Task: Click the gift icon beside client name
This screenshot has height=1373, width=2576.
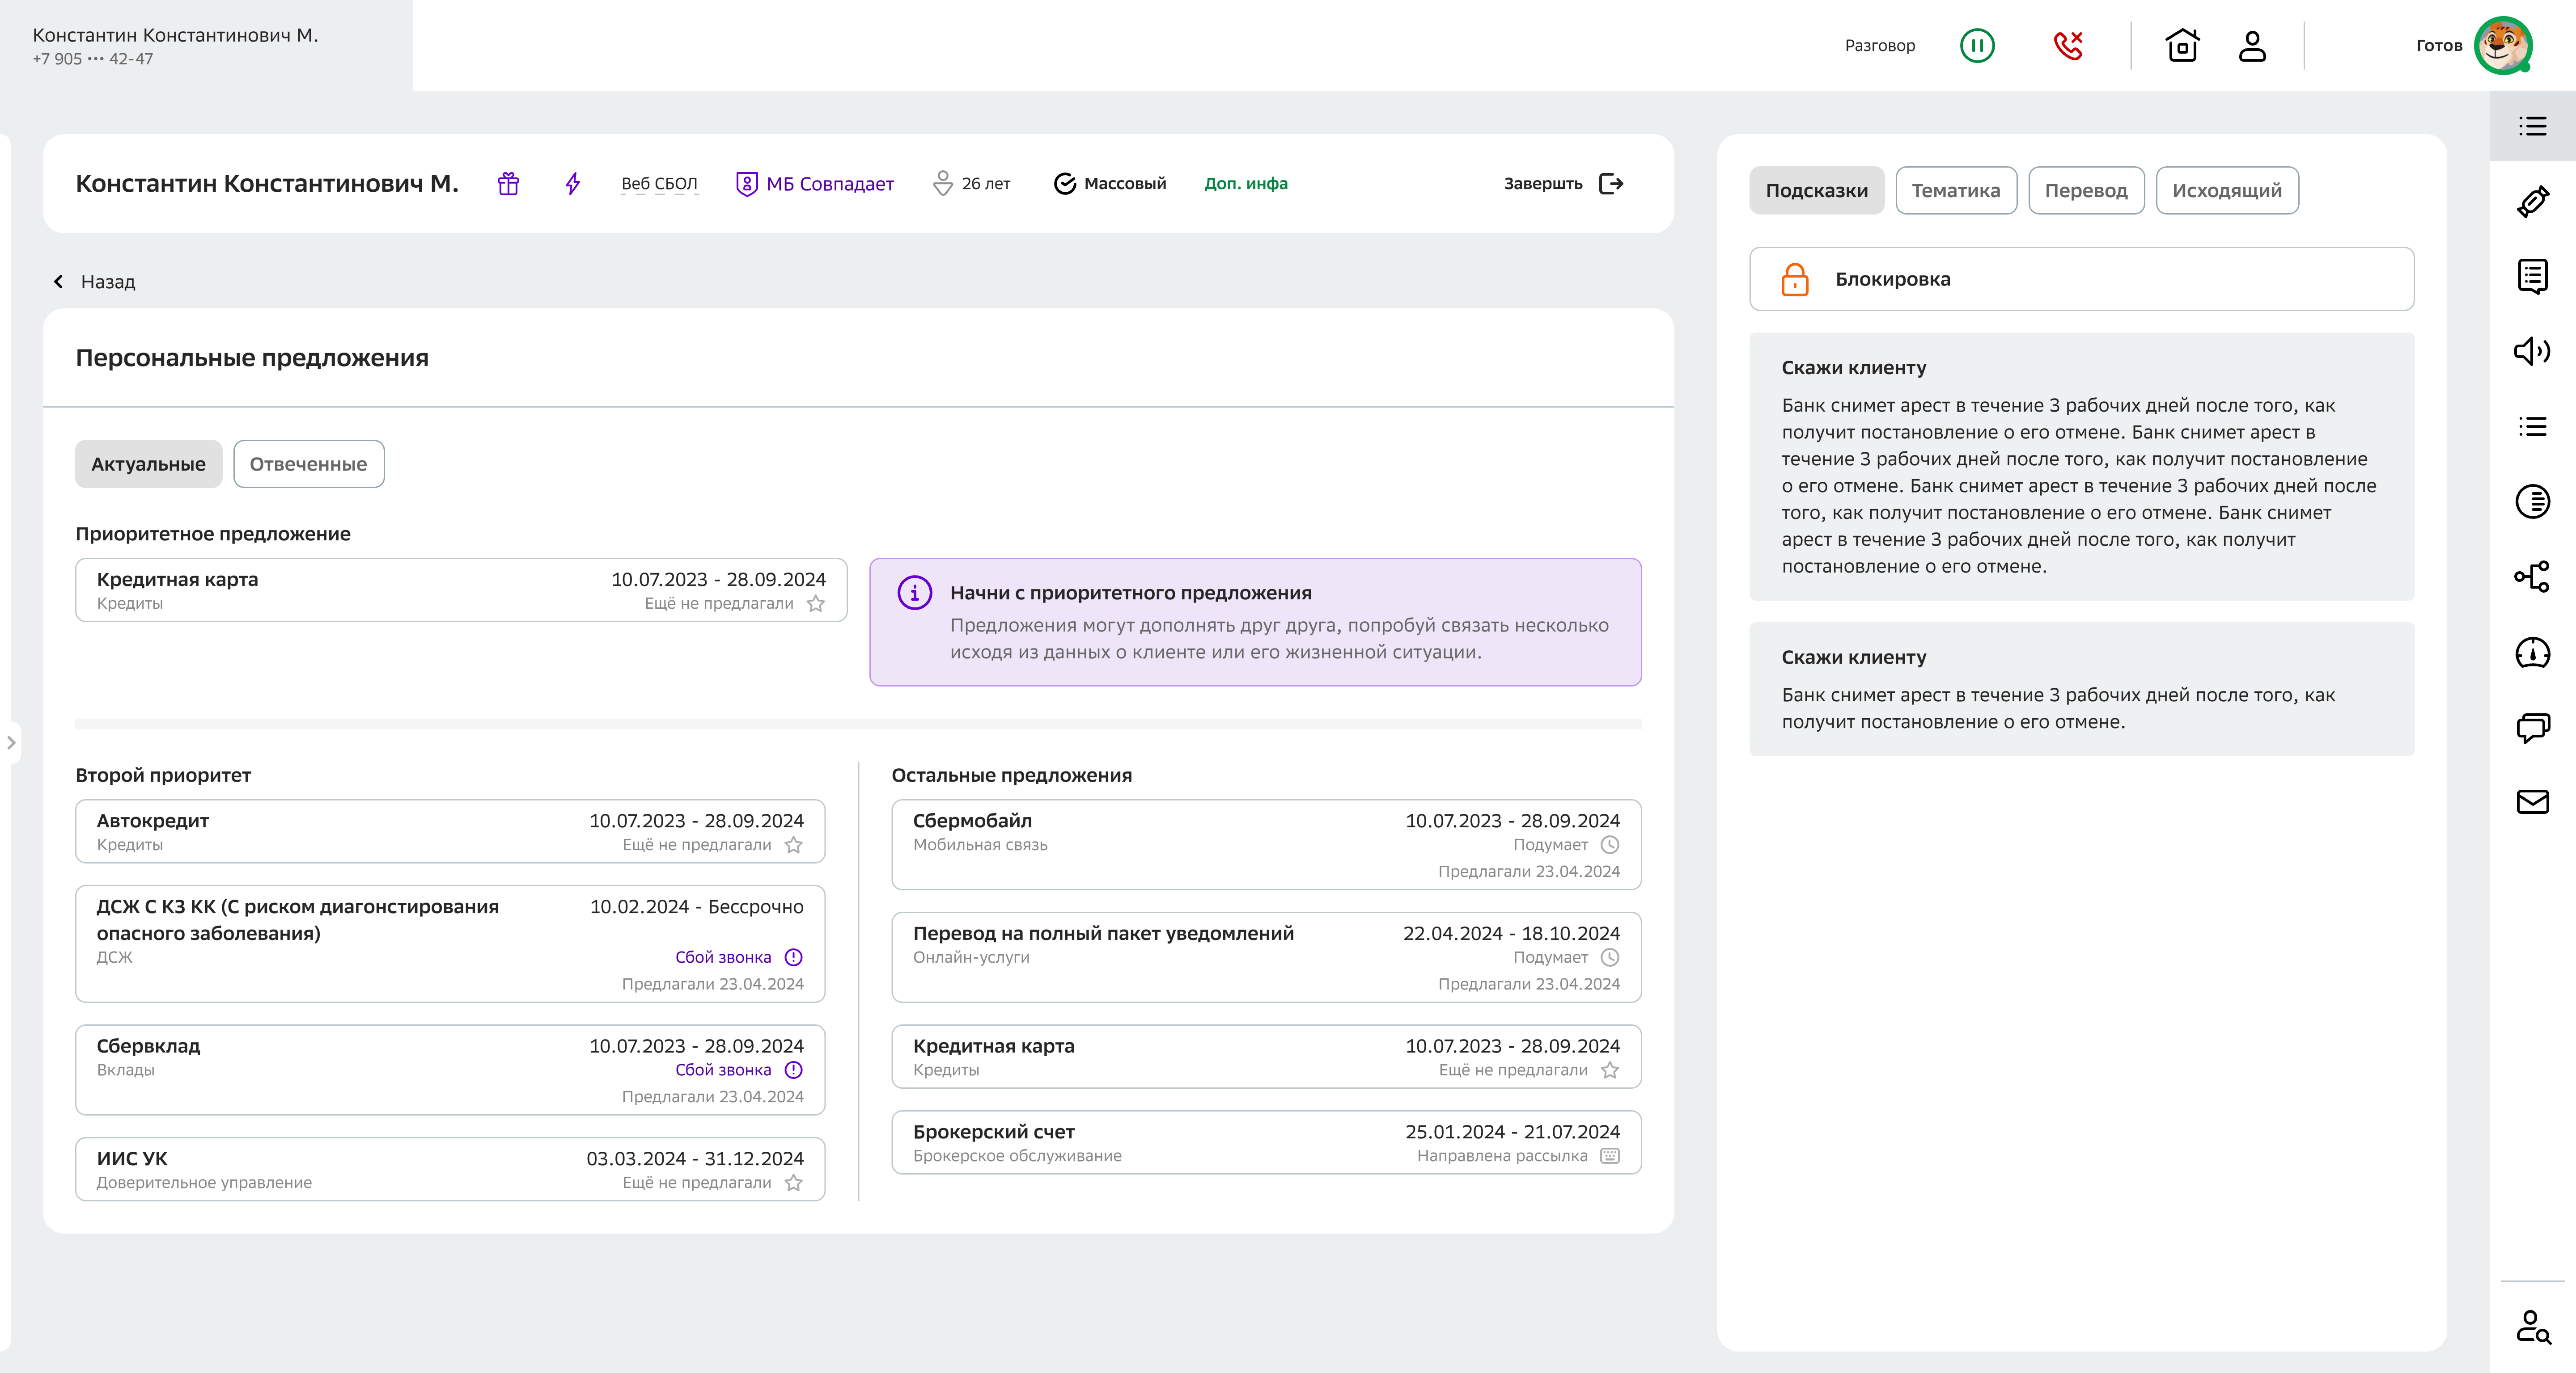Action: pos(508,184)
